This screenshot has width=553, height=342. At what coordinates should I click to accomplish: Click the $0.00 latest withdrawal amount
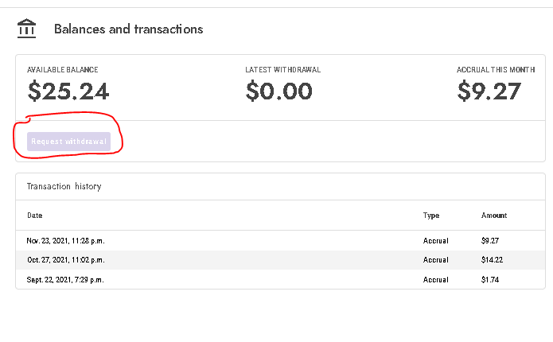point(279,91)
